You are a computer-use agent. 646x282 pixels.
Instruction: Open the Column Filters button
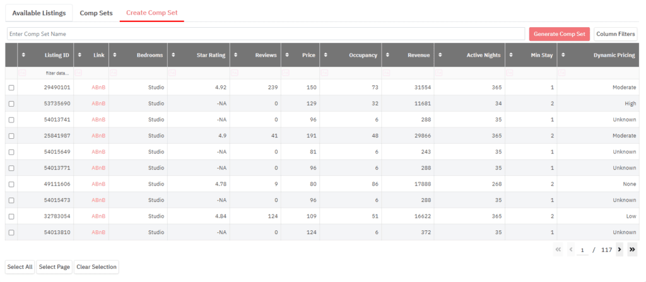pos(616,34)
